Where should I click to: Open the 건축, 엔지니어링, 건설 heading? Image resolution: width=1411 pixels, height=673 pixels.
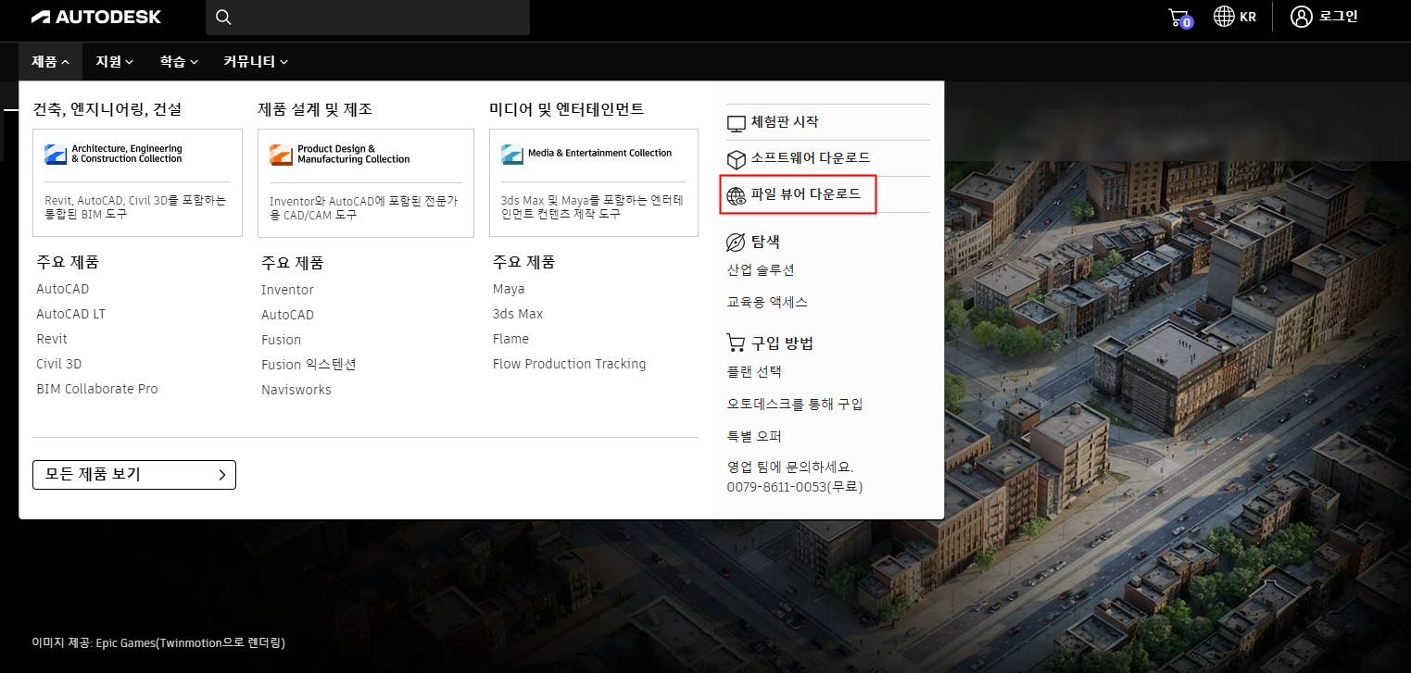coord(107,109)
